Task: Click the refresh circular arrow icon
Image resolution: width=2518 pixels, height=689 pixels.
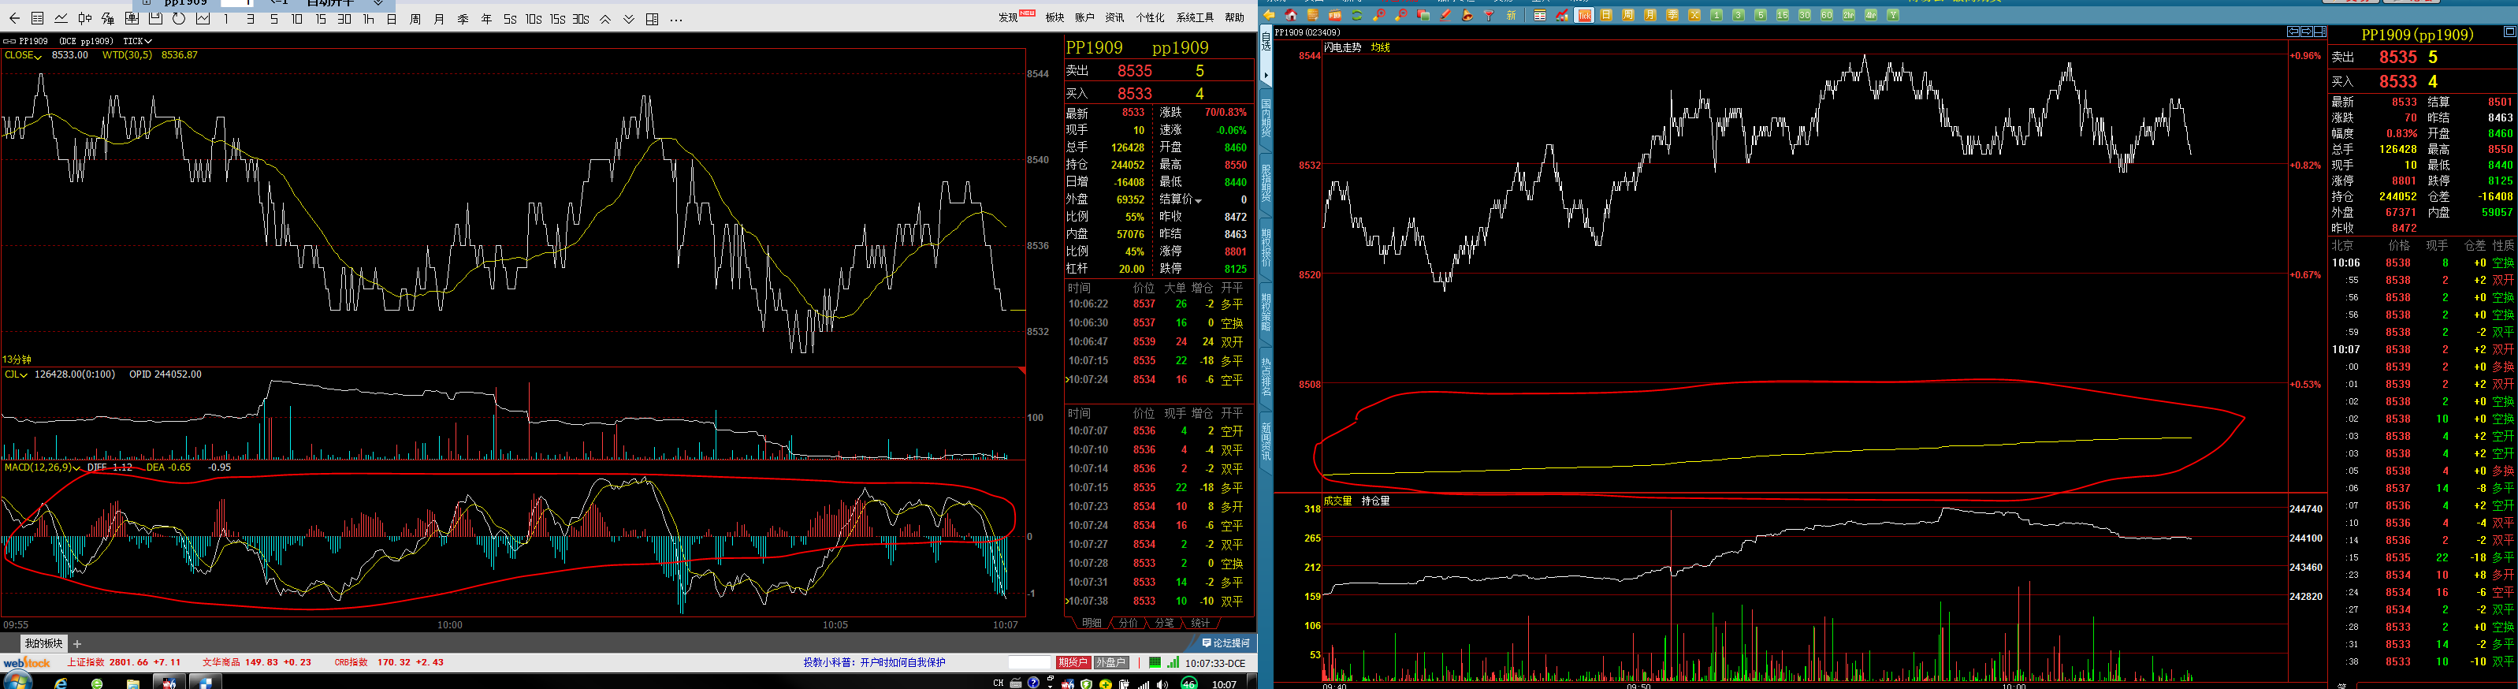Action: [x=179, y=19]
